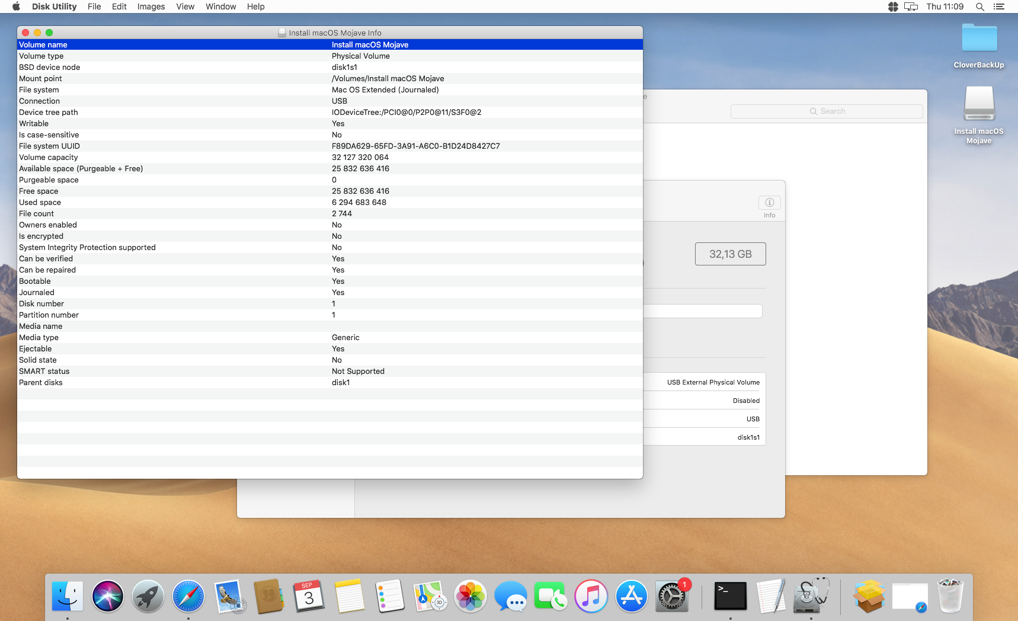This screenshot has width=1018, height=621.
Task: Open the Apple menu
Action: click(x=16, y=7)
